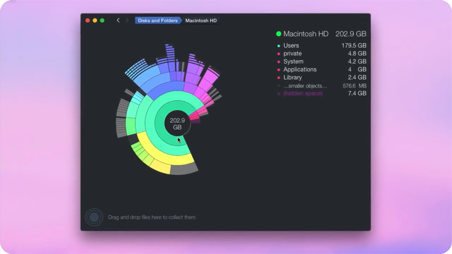The height and width of the screenshot is (254, 452).
Task: Open Disks and Folders breadcrumb
Action: (x=158, y=21)
